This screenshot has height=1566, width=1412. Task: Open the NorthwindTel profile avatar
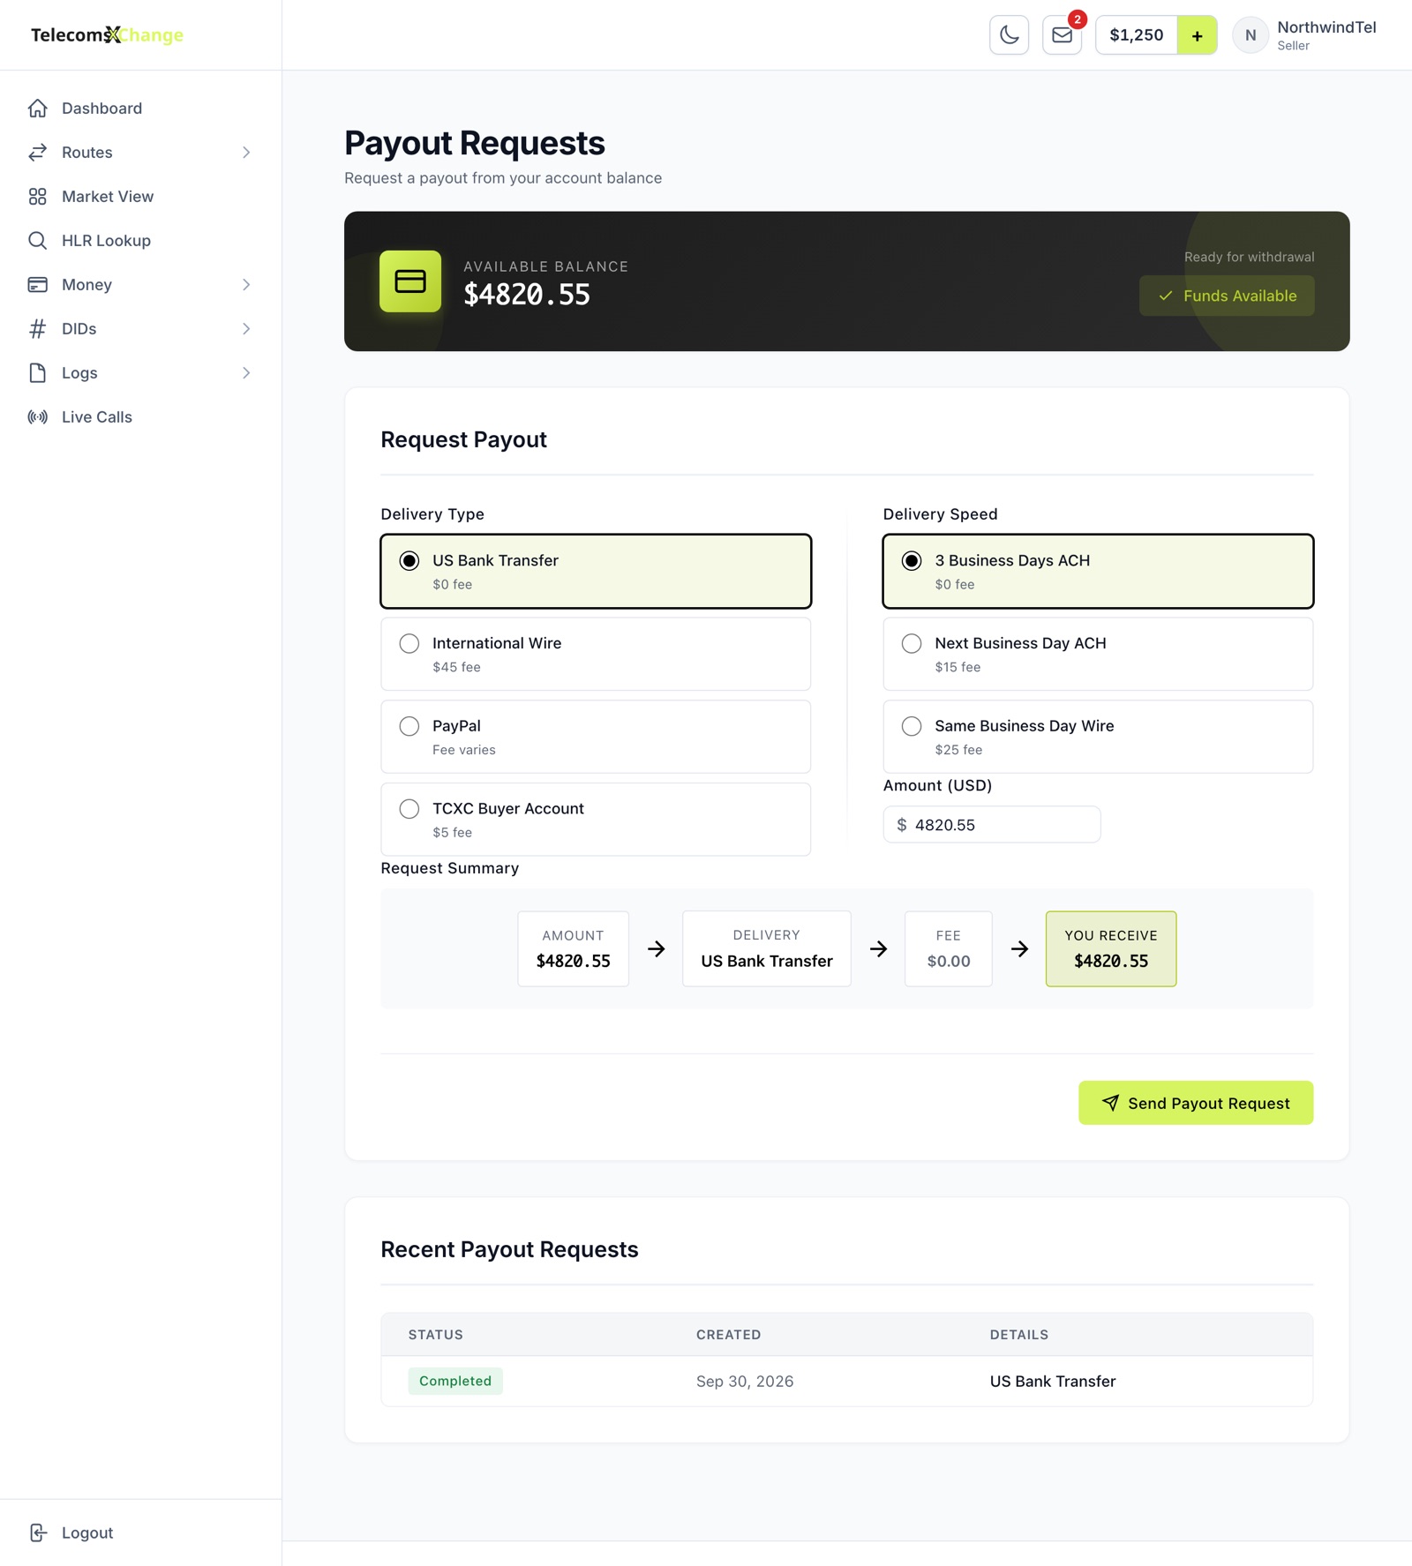pos(1250,35)
